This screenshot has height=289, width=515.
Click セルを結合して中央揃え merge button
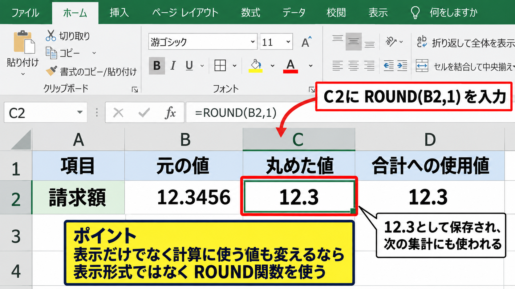[x=464, y=66]
